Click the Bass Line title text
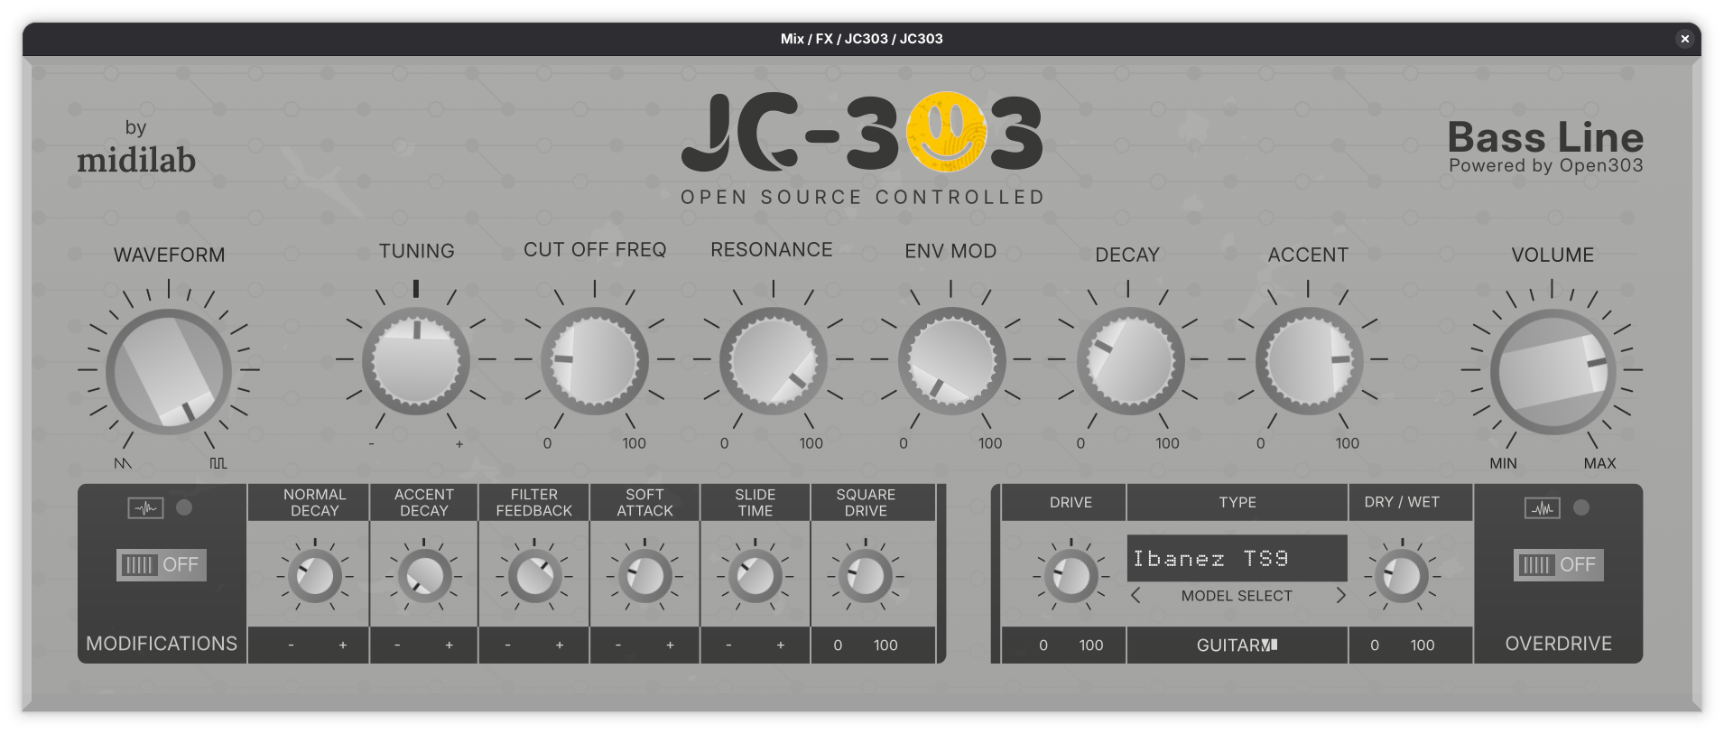 coord(1545,138)
